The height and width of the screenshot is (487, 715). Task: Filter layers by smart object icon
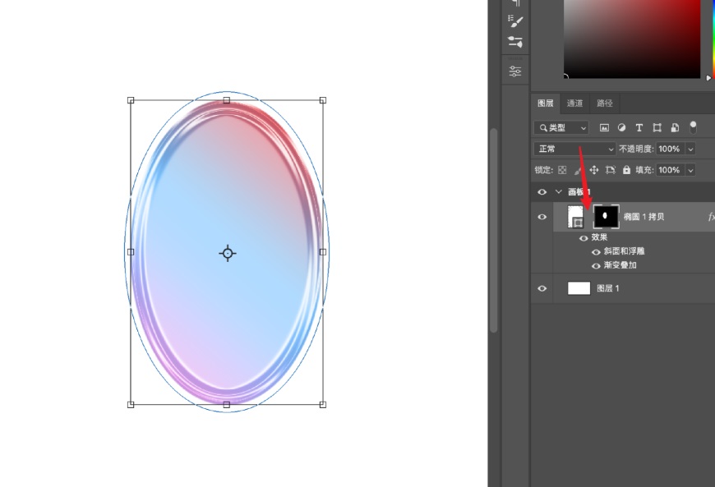[675, 128]
